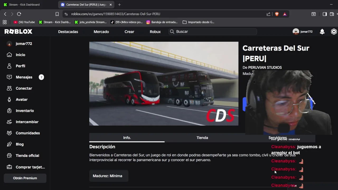The width and height of the screenshot is (338, 190).
Task: Click Conectar friends icon
Action: (9, 88)
